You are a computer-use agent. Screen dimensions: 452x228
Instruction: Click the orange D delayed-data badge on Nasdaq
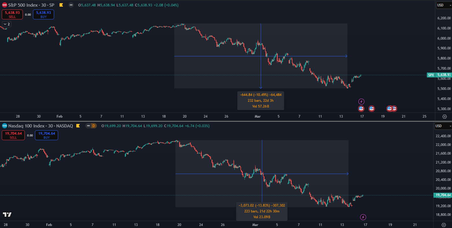point(93,126)
